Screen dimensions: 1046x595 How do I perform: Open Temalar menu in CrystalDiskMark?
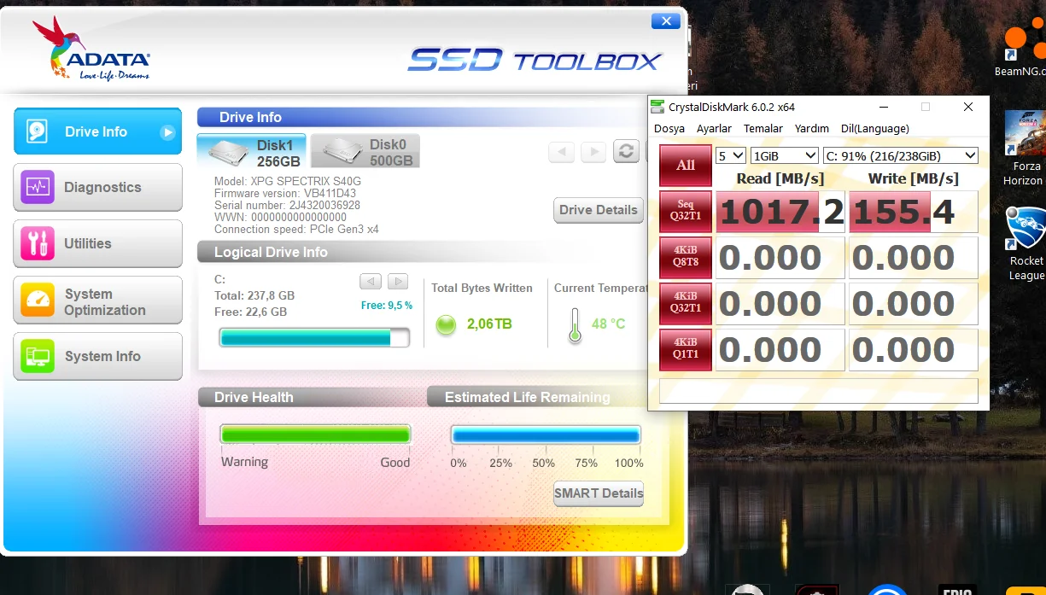pyautogui.click(x=763, y=128)
